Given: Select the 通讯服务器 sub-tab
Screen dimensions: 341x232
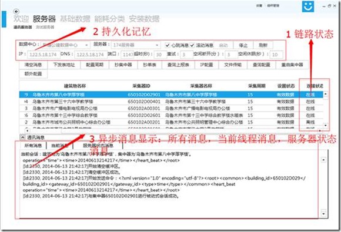Looking at the screenshot, I should [22, 27].
